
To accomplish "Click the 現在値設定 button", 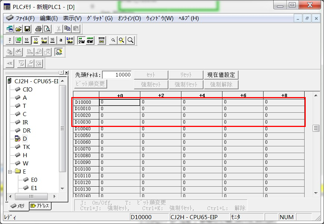I will pyautogui.click(x=221, y=75).
